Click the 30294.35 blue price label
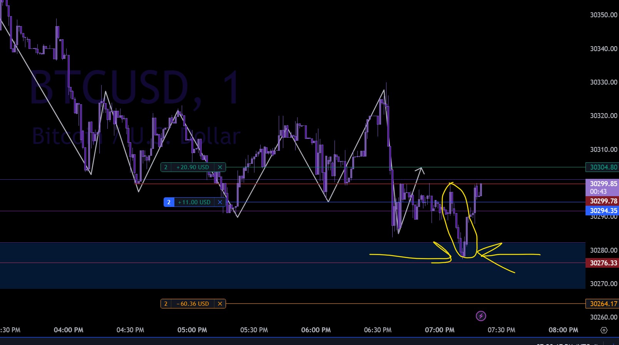This screenshot has width=619, height=345. 602,211
